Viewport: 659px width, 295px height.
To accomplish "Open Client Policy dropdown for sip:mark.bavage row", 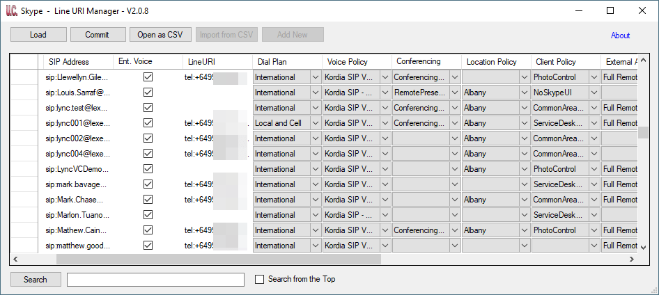I will point(594,184).
